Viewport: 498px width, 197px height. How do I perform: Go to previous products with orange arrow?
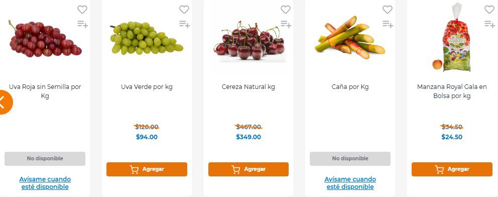(x=5, y=103)
